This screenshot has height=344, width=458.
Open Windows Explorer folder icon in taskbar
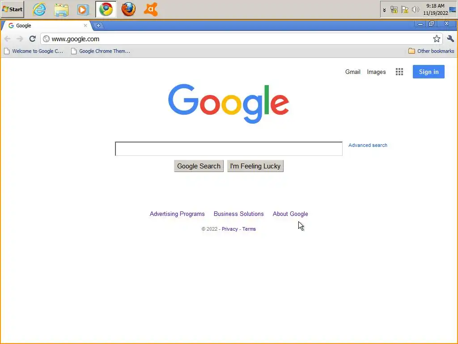tap(61, 10)
